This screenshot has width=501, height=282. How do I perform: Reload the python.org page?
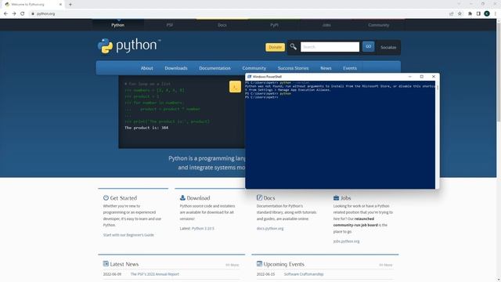click(23, 14)
